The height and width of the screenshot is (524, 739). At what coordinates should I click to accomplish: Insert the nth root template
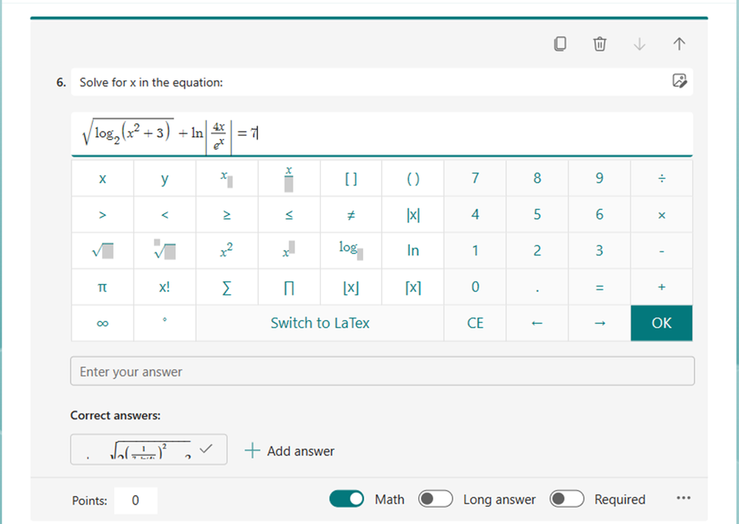(x=164, y=251)
